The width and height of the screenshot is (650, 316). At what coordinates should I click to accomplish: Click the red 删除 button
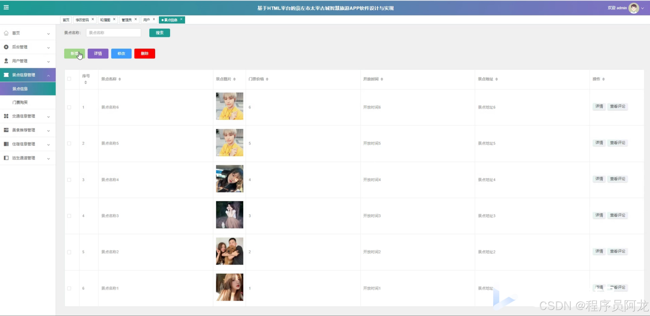144,54
